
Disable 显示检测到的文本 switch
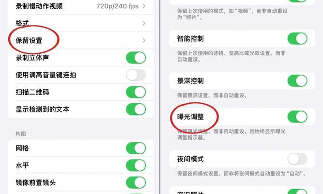click(x=136, y=110)
